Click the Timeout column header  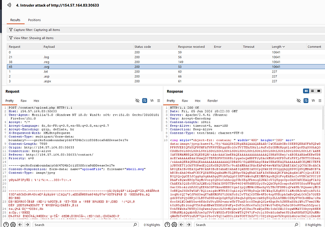[x=257, y=46]
